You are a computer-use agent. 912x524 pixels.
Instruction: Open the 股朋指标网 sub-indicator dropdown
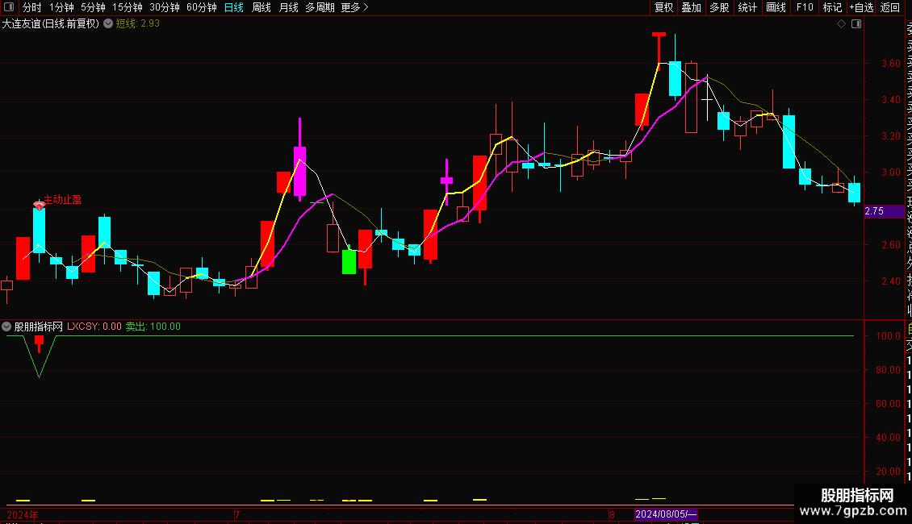[6, 327]
